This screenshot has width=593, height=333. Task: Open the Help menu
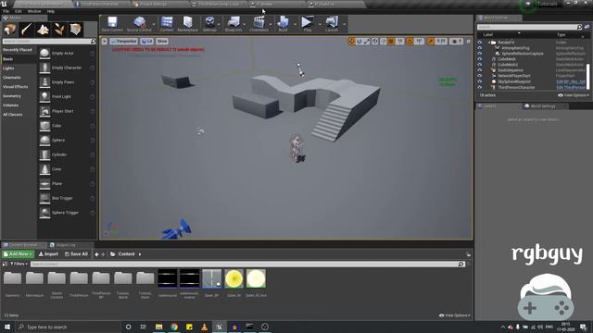(51, 11)
